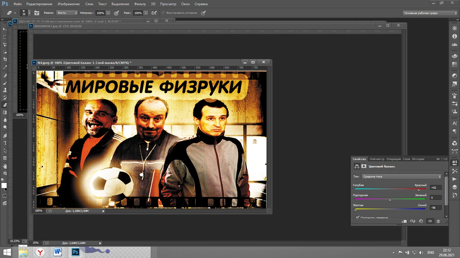Select the Gradient tool
The image size is (460, 258).
5,113
